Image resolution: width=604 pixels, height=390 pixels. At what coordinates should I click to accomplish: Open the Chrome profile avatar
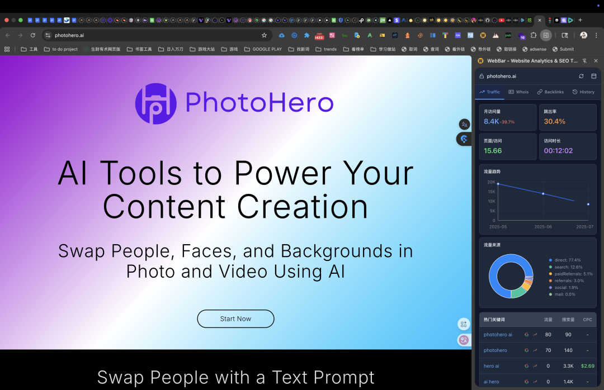coord(583,35)
